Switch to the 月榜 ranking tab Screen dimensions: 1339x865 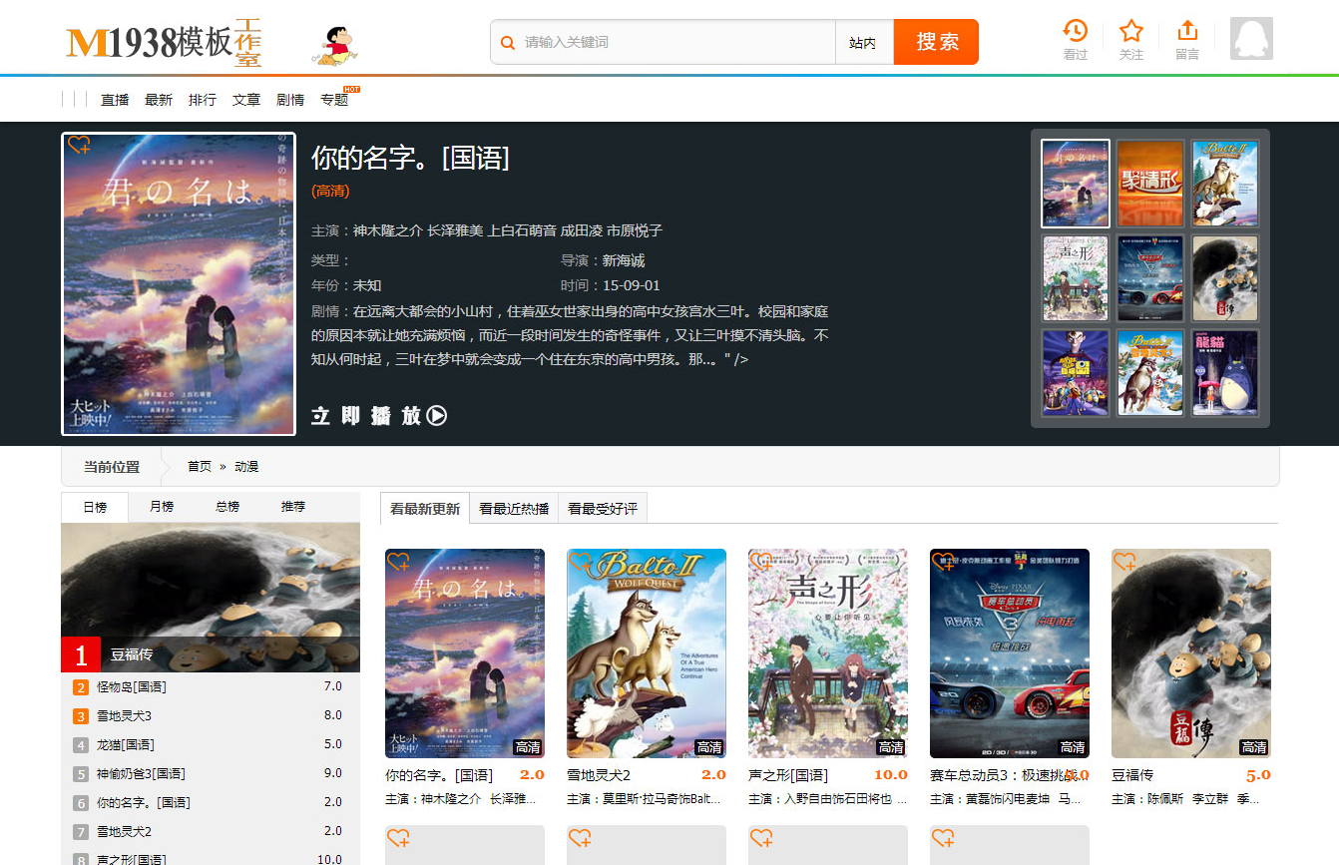point(162,507)
